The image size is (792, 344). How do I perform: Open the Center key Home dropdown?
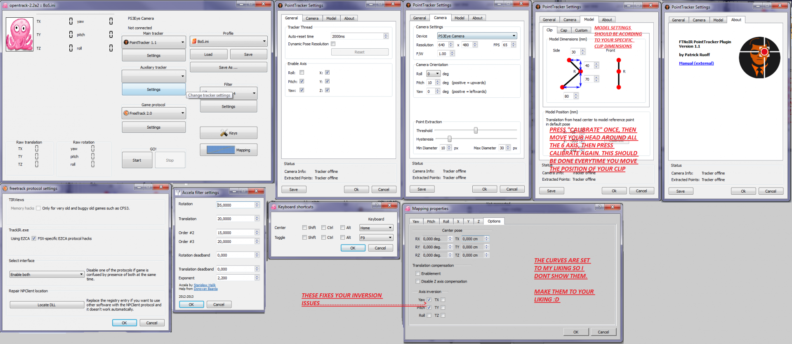click(376, 228)
